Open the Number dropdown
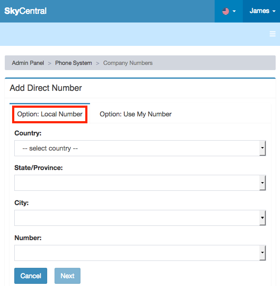This screenshot has width=280, height=286. (140, 253)
